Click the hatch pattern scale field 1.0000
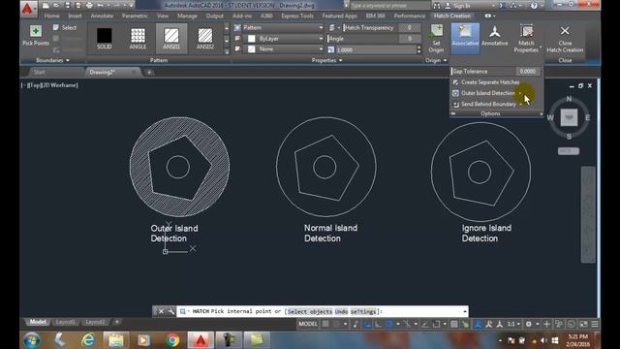This screenshot has height=349, width=620. click(x=376, y=49)
